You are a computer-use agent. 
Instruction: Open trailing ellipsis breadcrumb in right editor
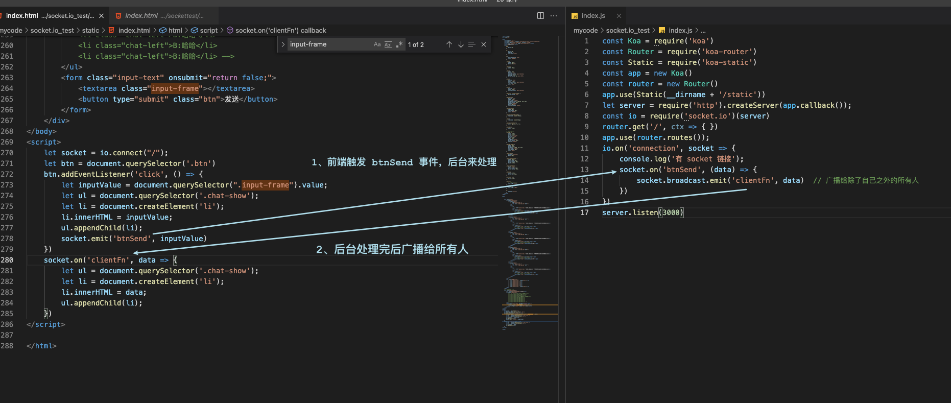pos(703,31)
